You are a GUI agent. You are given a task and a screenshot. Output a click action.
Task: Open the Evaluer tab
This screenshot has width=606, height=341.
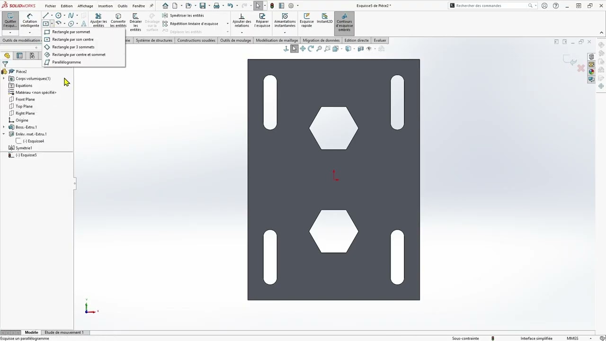[x=380, y=40]
